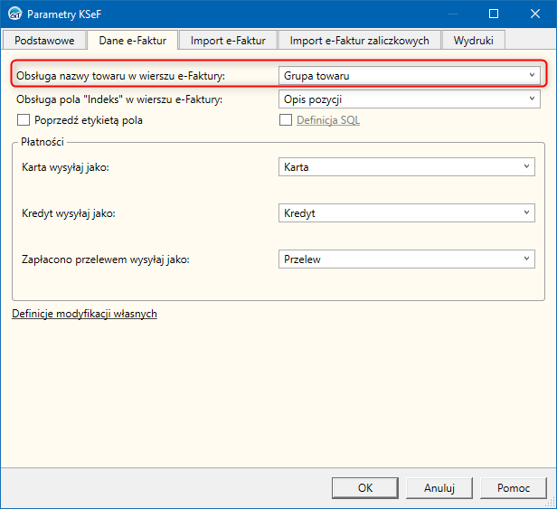This screenshot has width=557, height=509.
Task: Toggle the Definicja SQL checkbox
Action: click(x=286, y=120)
